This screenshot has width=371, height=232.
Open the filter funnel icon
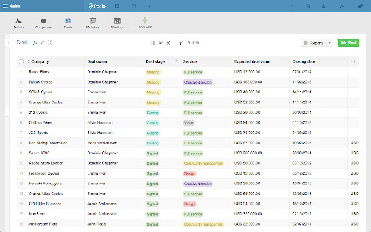(180, 43)
